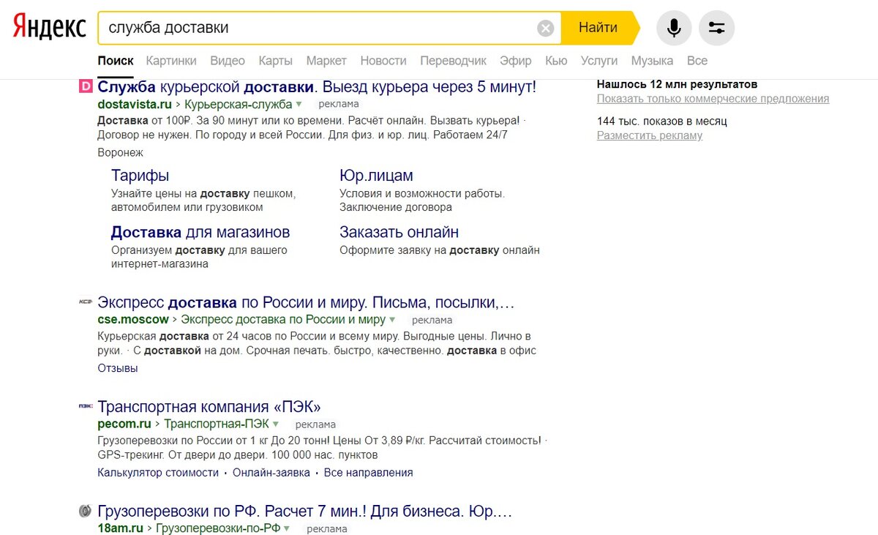Viewport: 878px width, 535px height.
Task: Click the cse.moscow KCE favicon
Action: point(85,302)
